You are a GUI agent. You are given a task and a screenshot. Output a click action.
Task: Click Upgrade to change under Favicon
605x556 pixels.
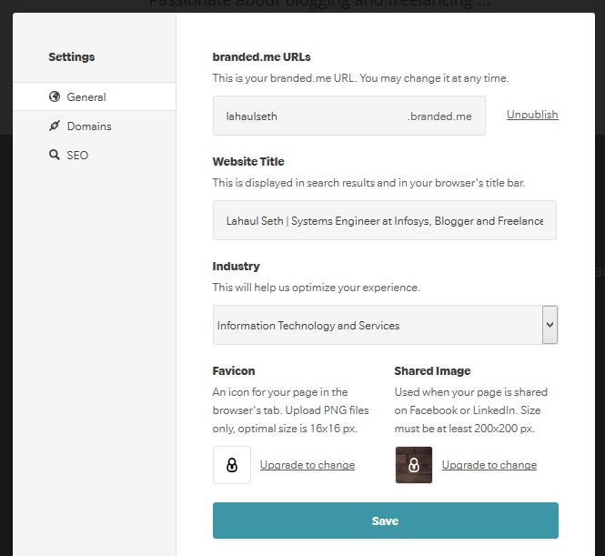click(308, 465)
